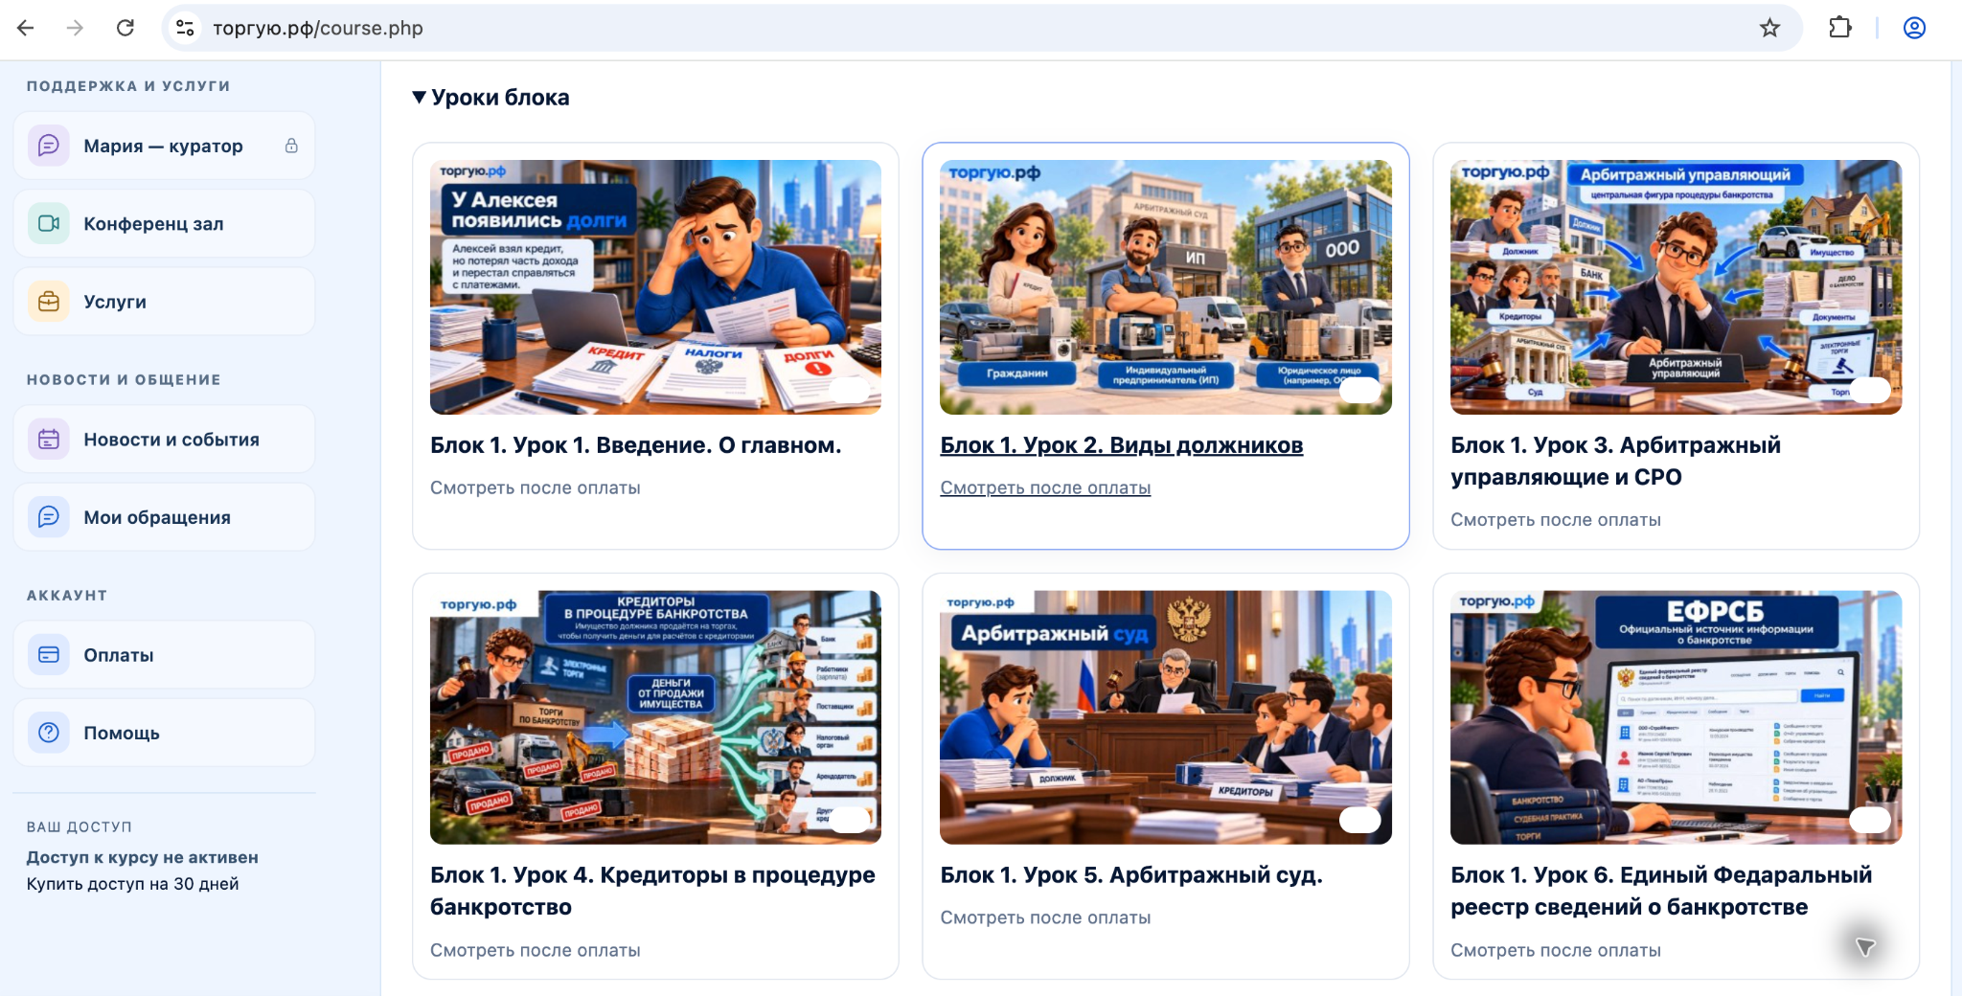Click the card icon for Оплаты
This screenshot has height=996, width=1962.
tap(49, 655)
